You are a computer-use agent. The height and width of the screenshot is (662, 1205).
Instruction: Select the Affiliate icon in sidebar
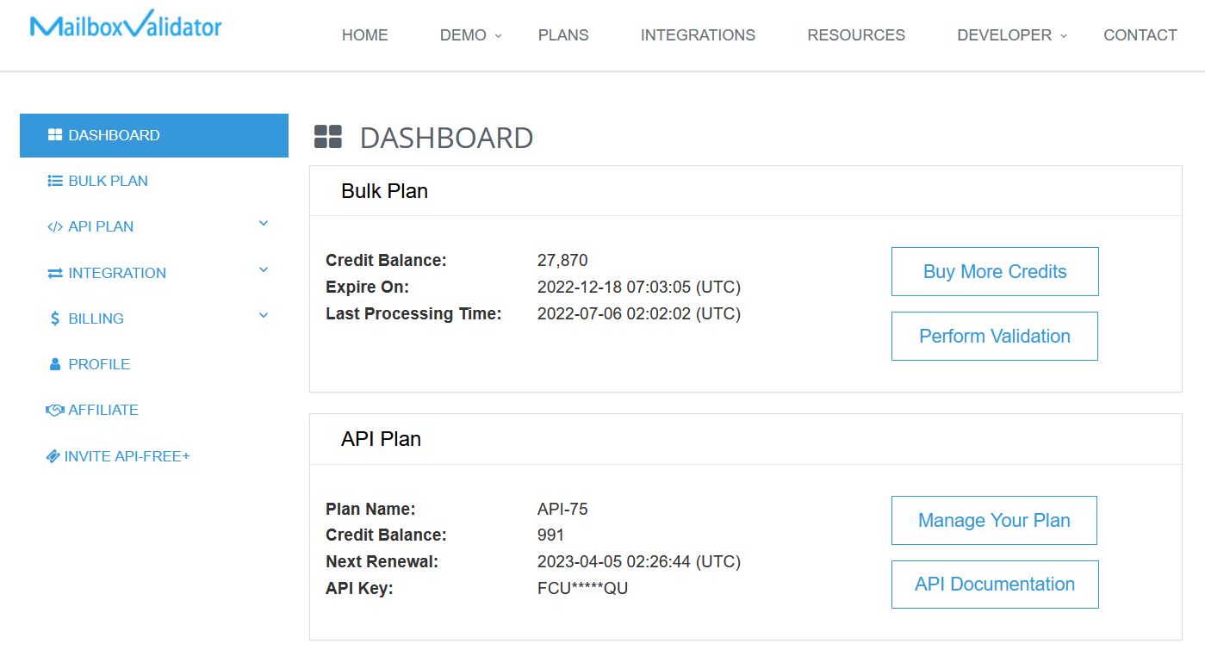click(54, 410)
